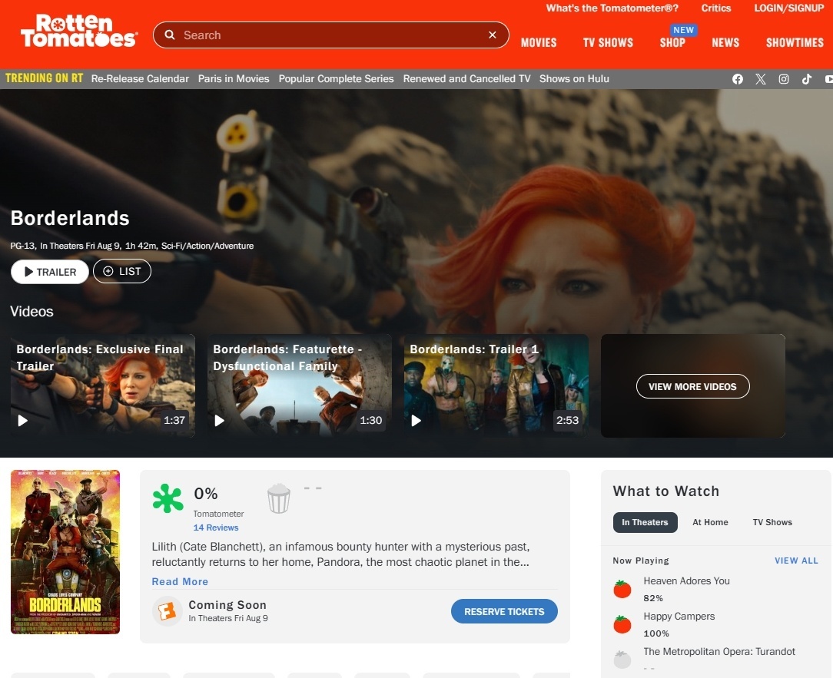833x678 pixels.
Task: Open the Facebook social icon
Action: point(738,79)
